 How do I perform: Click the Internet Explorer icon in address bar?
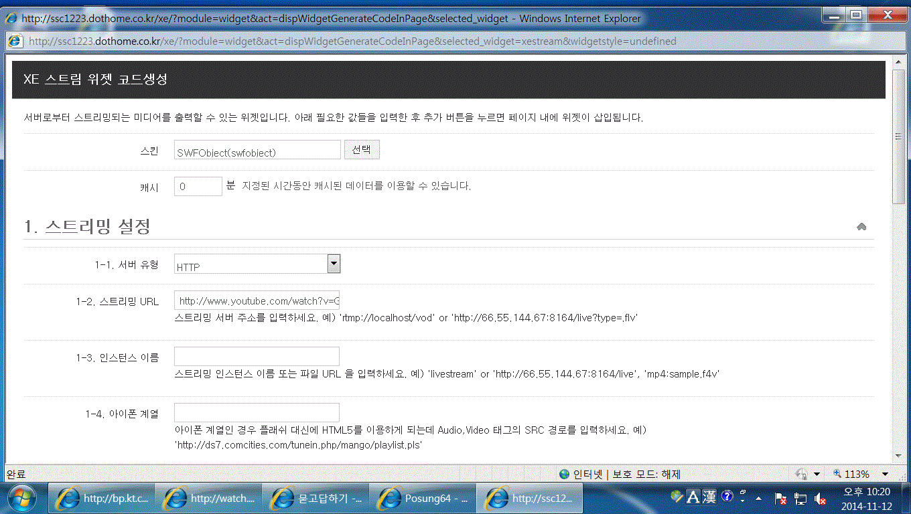pos(15,41)
